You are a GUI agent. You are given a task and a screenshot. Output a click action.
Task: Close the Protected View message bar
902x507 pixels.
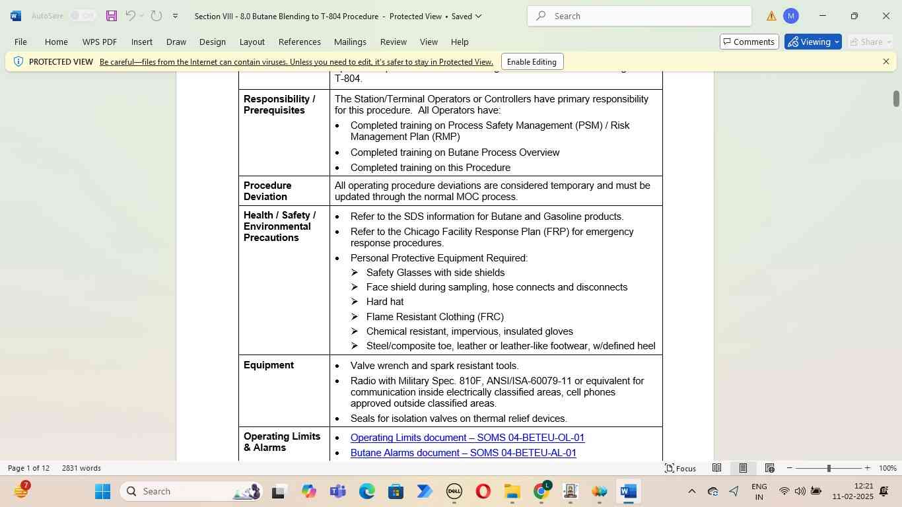point(886,61)
